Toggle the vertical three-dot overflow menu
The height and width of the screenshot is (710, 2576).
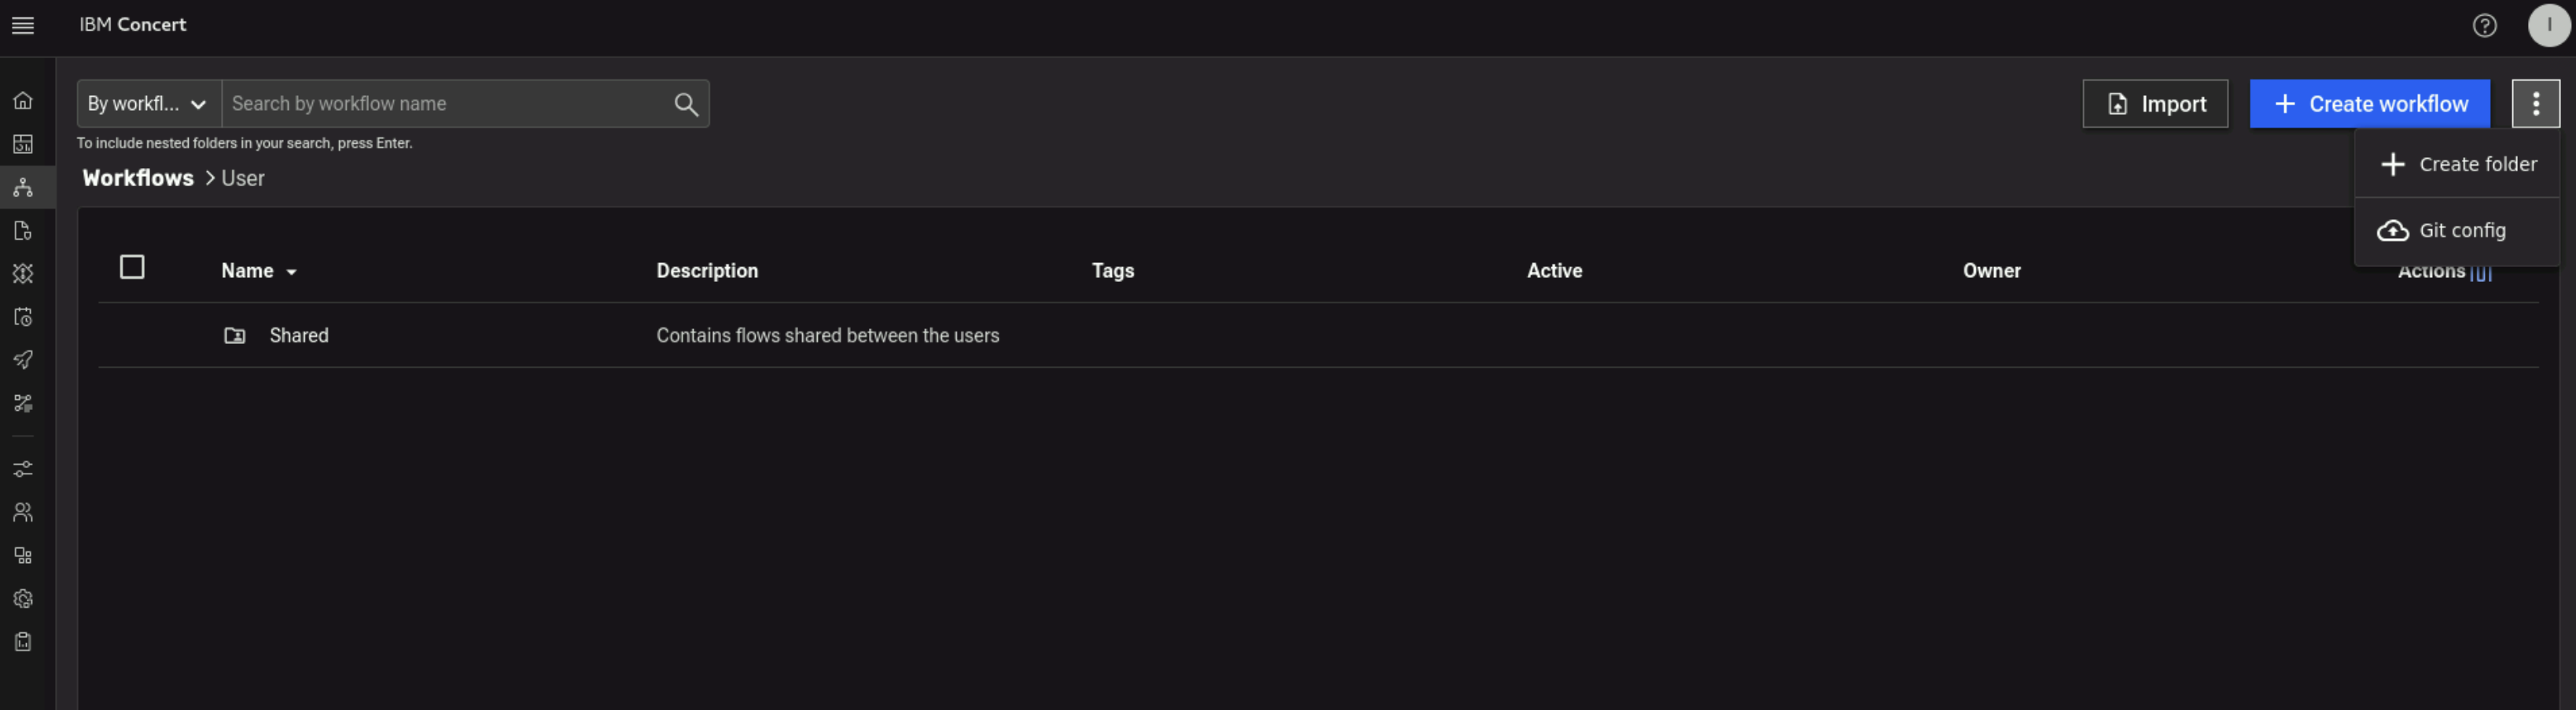(x=2535, y=104)
